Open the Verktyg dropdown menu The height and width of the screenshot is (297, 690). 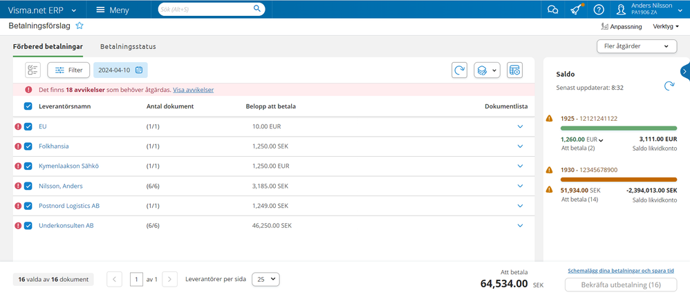[666, 27]
